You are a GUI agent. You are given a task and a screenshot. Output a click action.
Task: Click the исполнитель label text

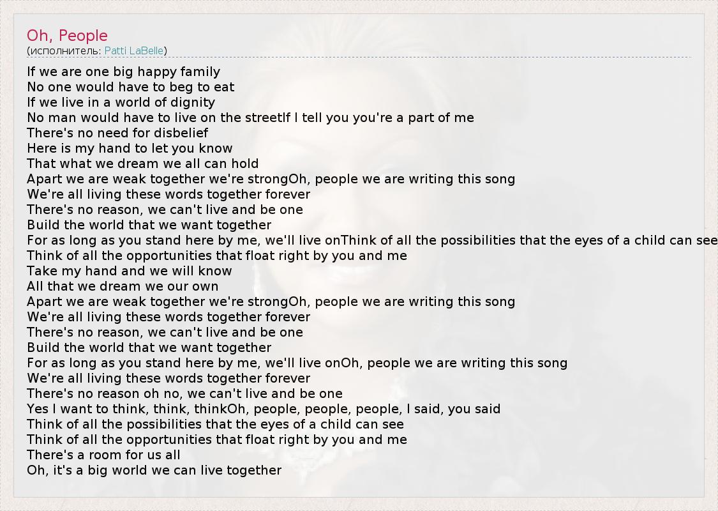[64, 50]
